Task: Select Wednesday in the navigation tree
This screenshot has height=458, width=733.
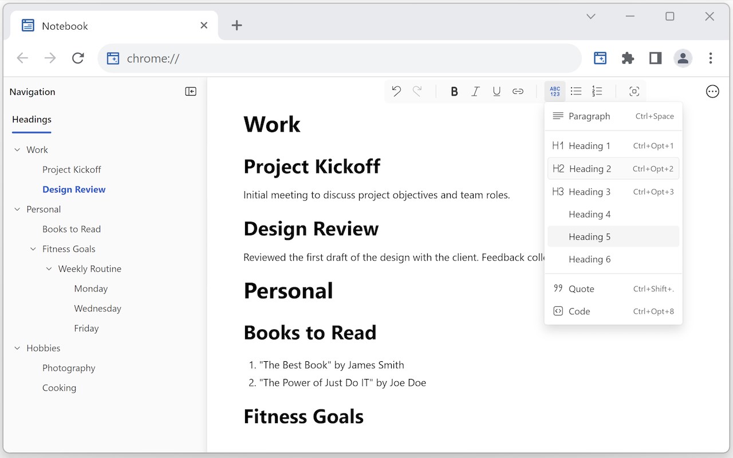Action: pyautogui.click(x=98, y=309)
